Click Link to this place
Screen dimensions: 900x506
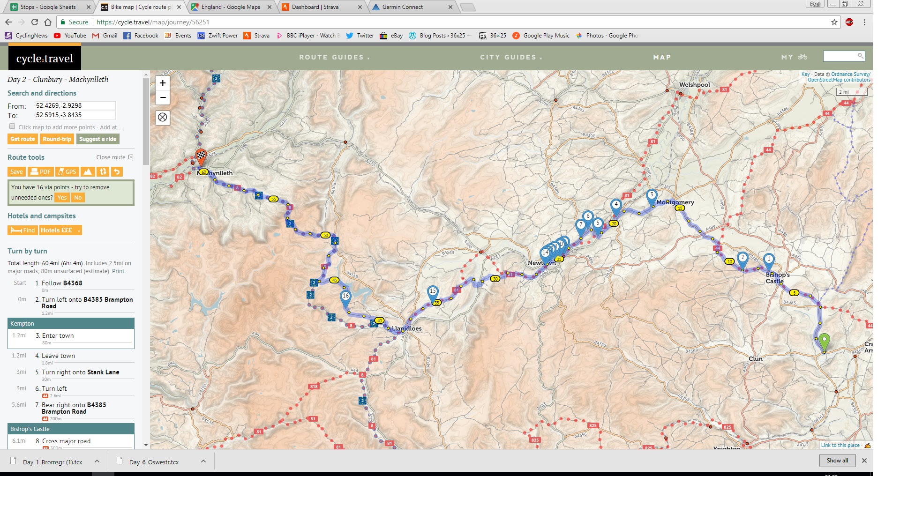click(x=840, y=445)
